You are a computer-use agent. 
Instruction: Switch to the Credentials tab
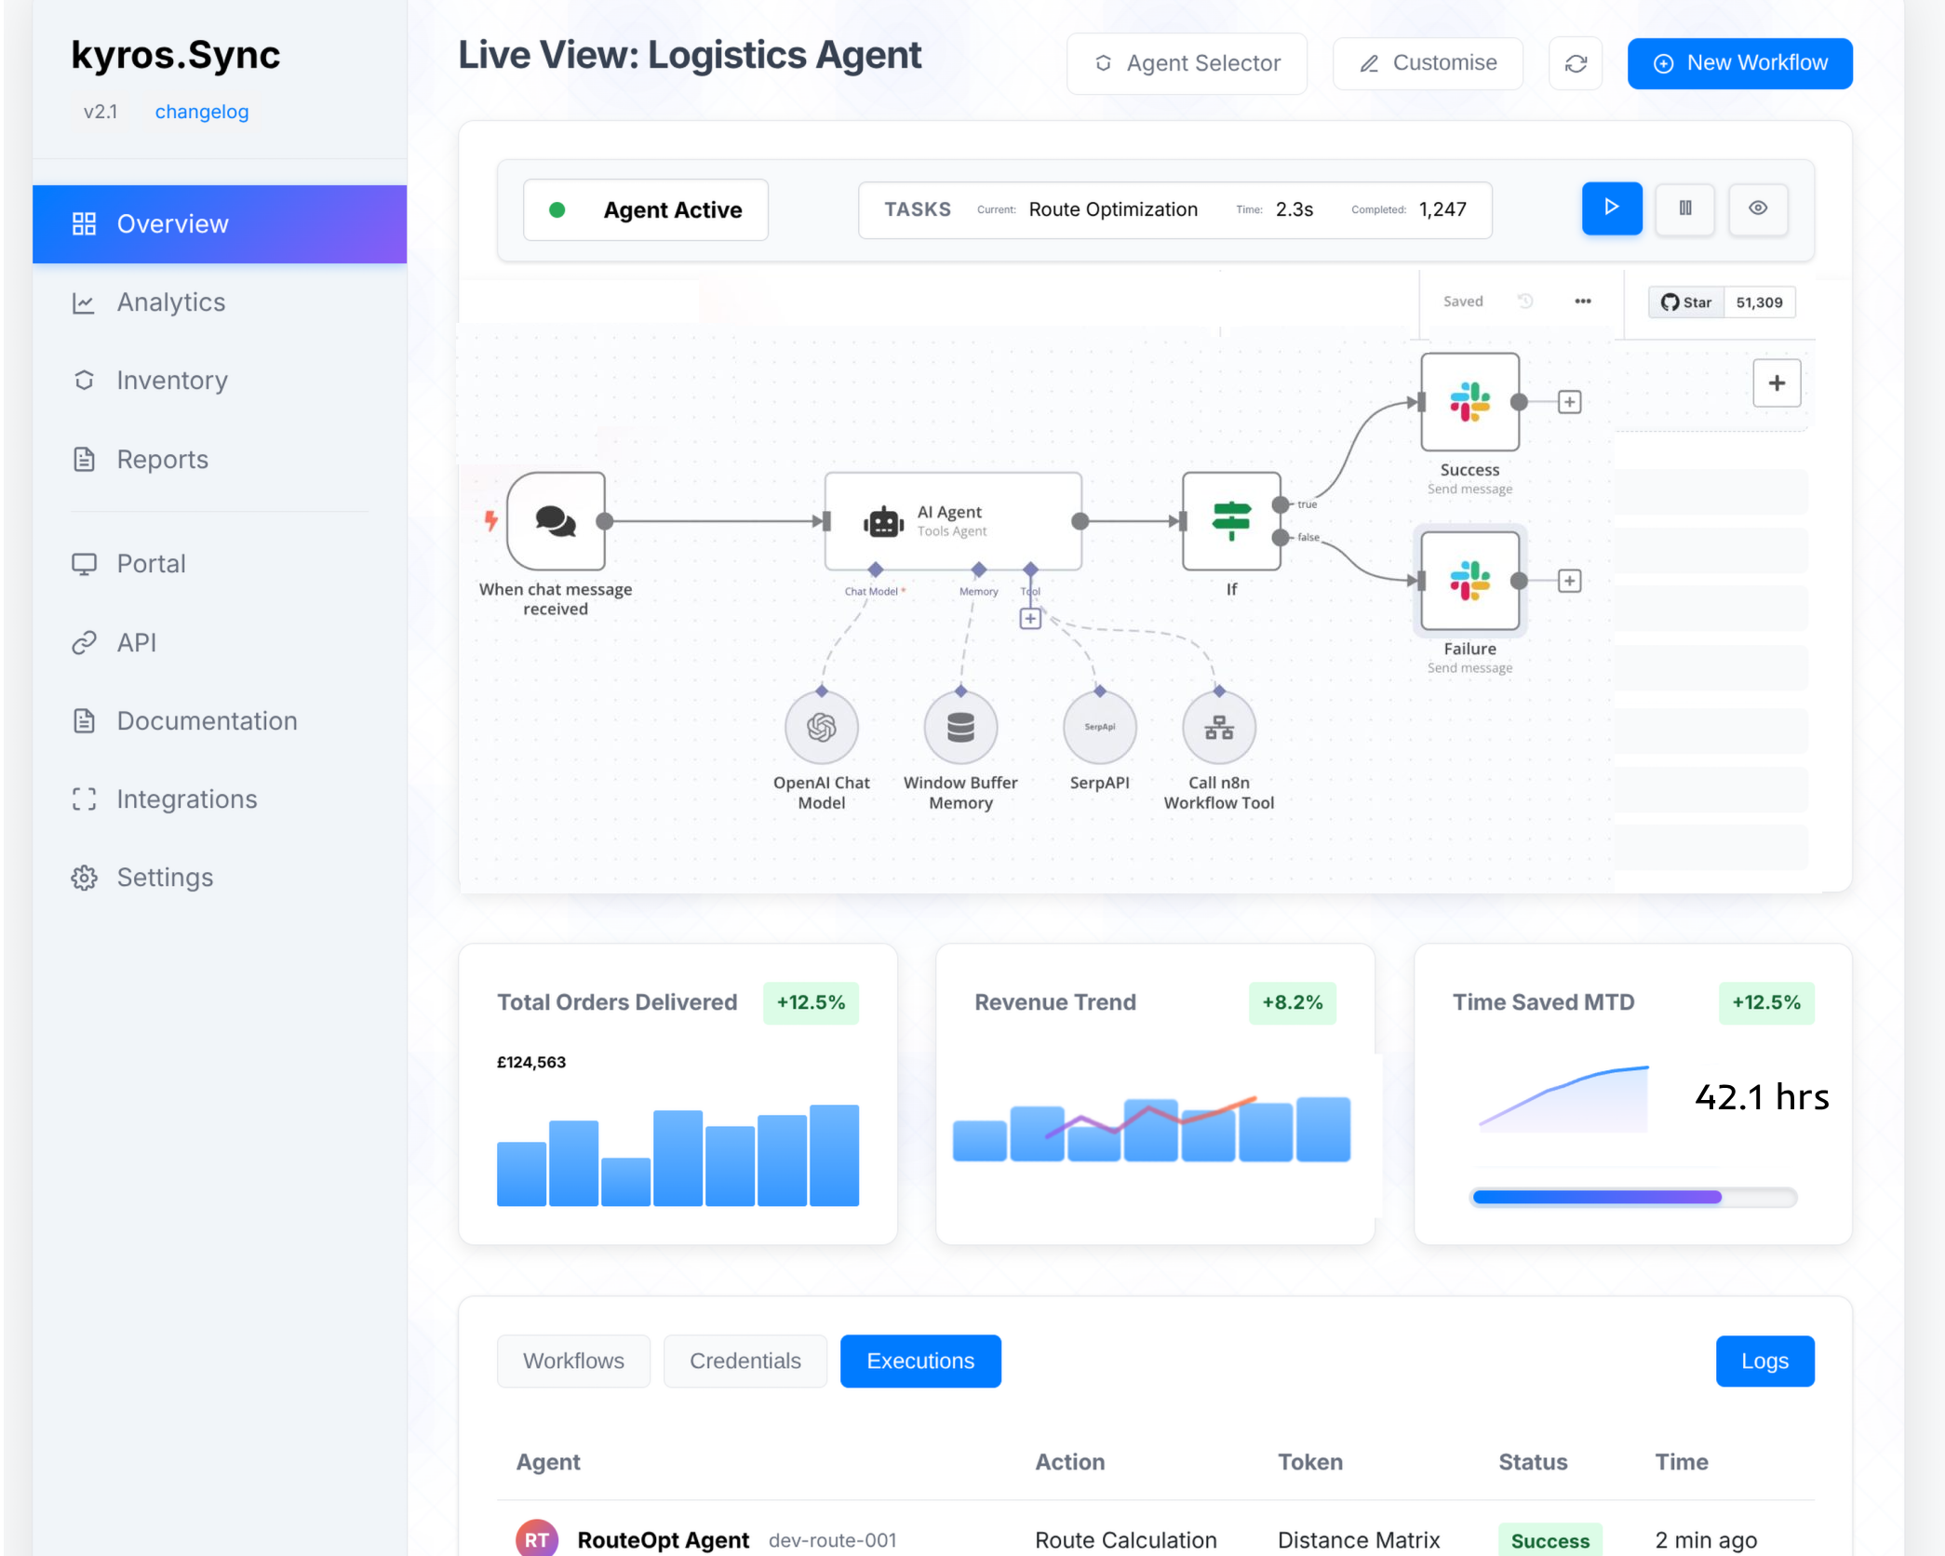[744, 1361]
